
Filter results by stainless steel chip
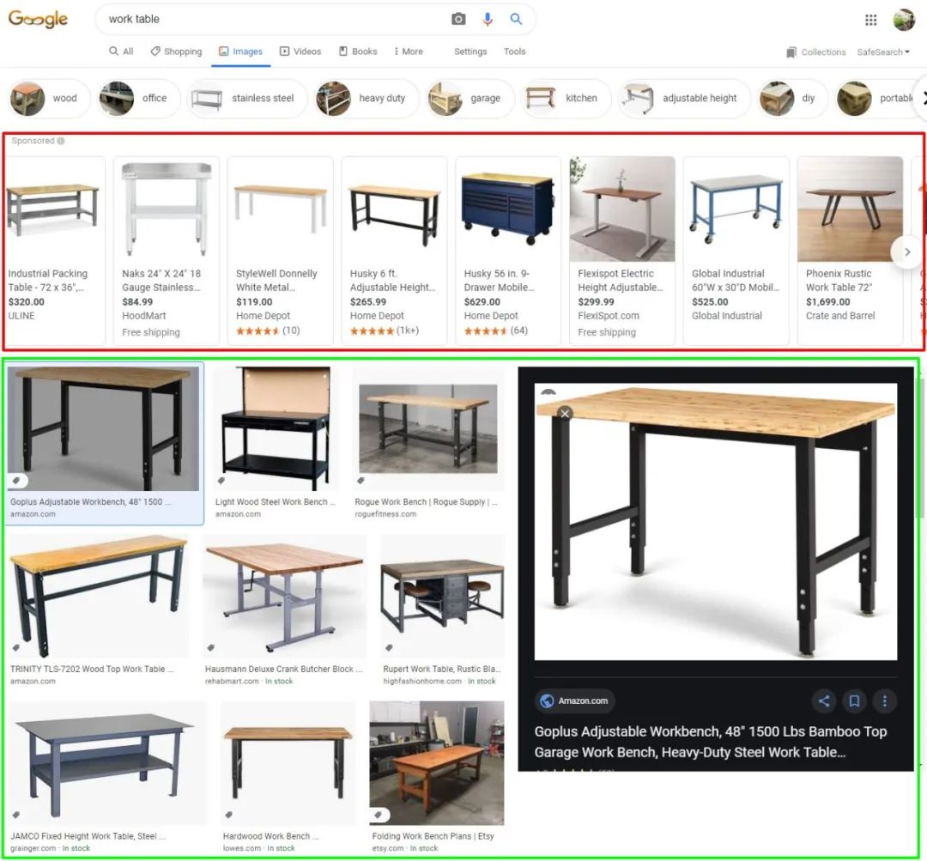[246, 98]
